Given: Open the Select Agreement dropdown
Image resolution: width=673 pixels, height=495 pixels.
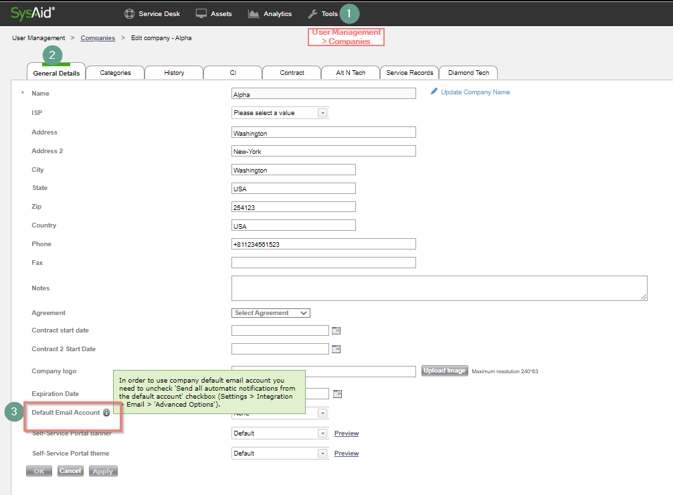Looking at the screenshot, I should (271, 313).
